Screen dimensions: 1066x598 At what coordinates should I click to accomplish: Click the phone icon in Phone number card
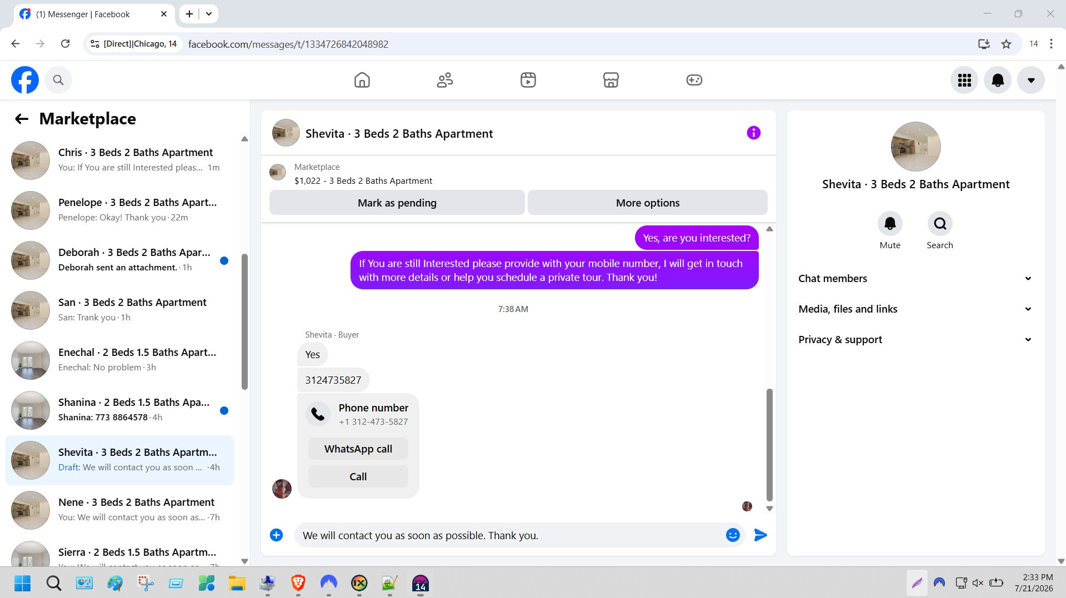point(318,414)
